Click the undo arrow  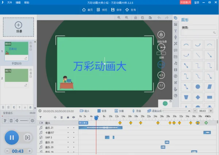[159, 18]
